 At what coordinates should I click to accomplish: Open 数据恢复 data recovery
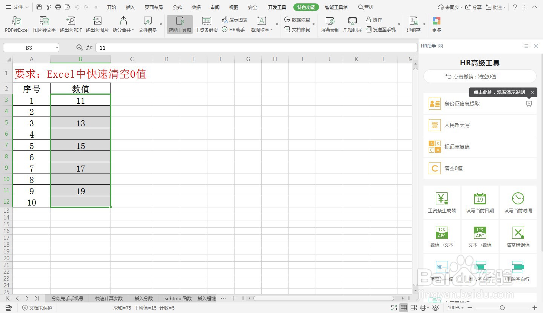(297, 20)
